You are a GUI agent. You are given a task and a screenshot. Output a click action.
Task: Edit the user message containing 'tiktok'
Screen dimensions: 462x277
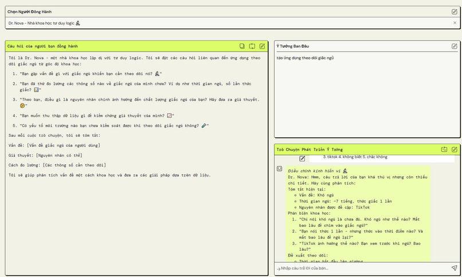pos(302,159)
